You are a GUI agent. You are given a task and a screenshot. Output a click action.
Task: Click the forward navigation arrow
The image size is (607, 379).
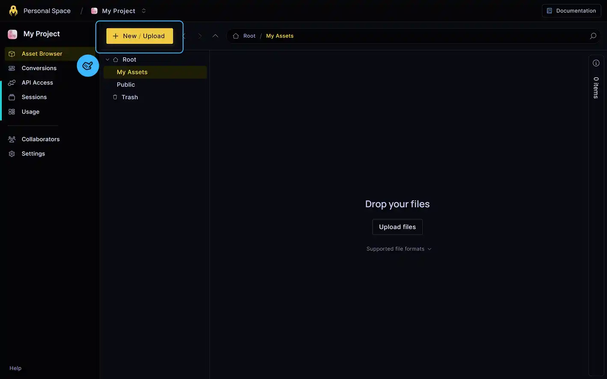[200, 36]
